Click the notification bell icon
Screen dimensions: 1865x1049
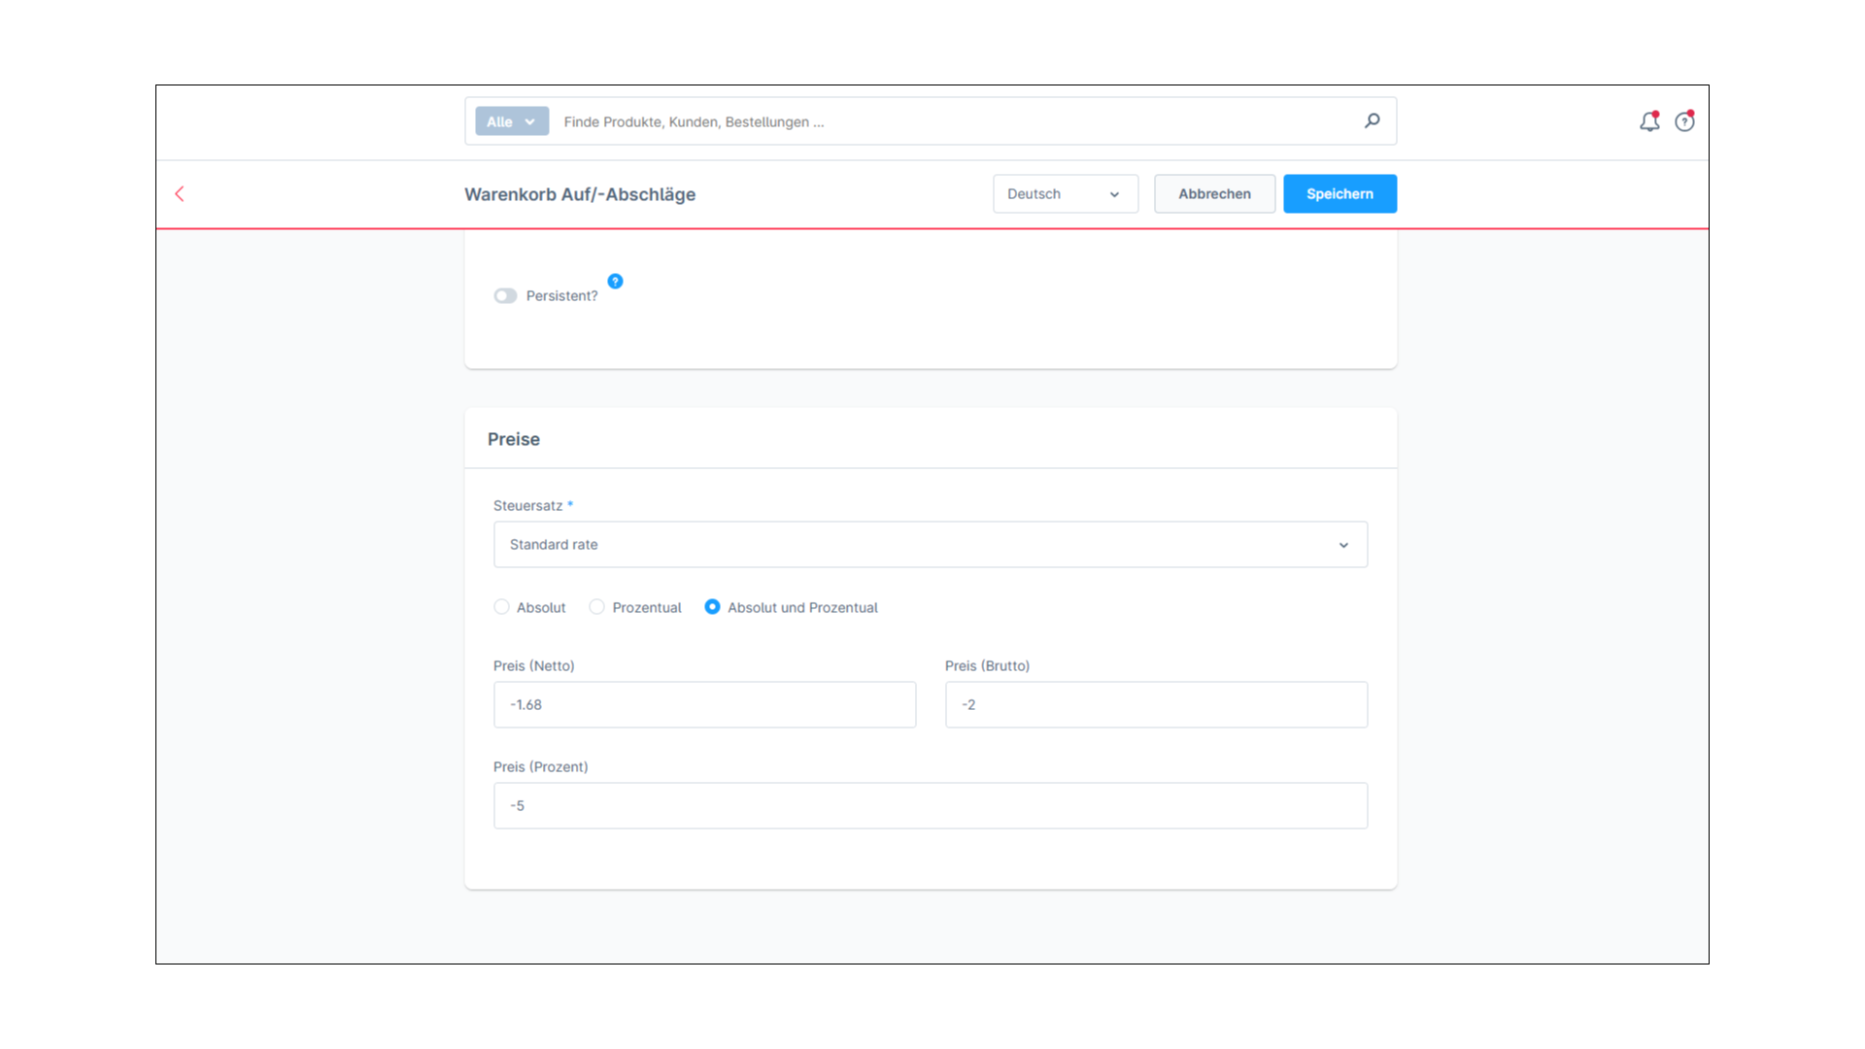[x=1648, y=121]
